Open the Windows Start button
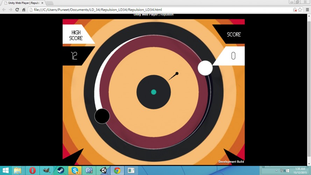311x175 pixels. pos(6,170)
